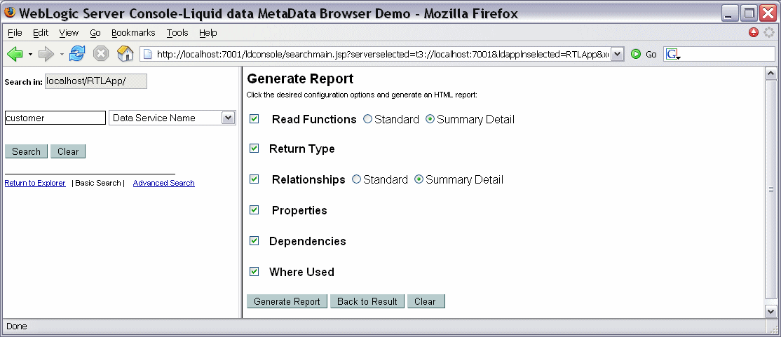Open the back history dropdown arrow
This screenshot has width=781, height=337.
click(30, 54)
